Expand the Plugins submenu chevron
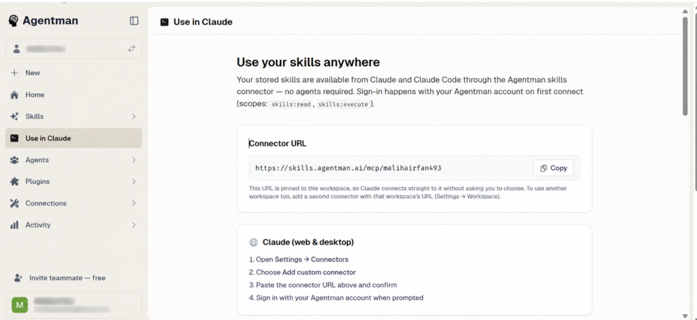Screen dimensions: 697x320 [x=133, y=181]
